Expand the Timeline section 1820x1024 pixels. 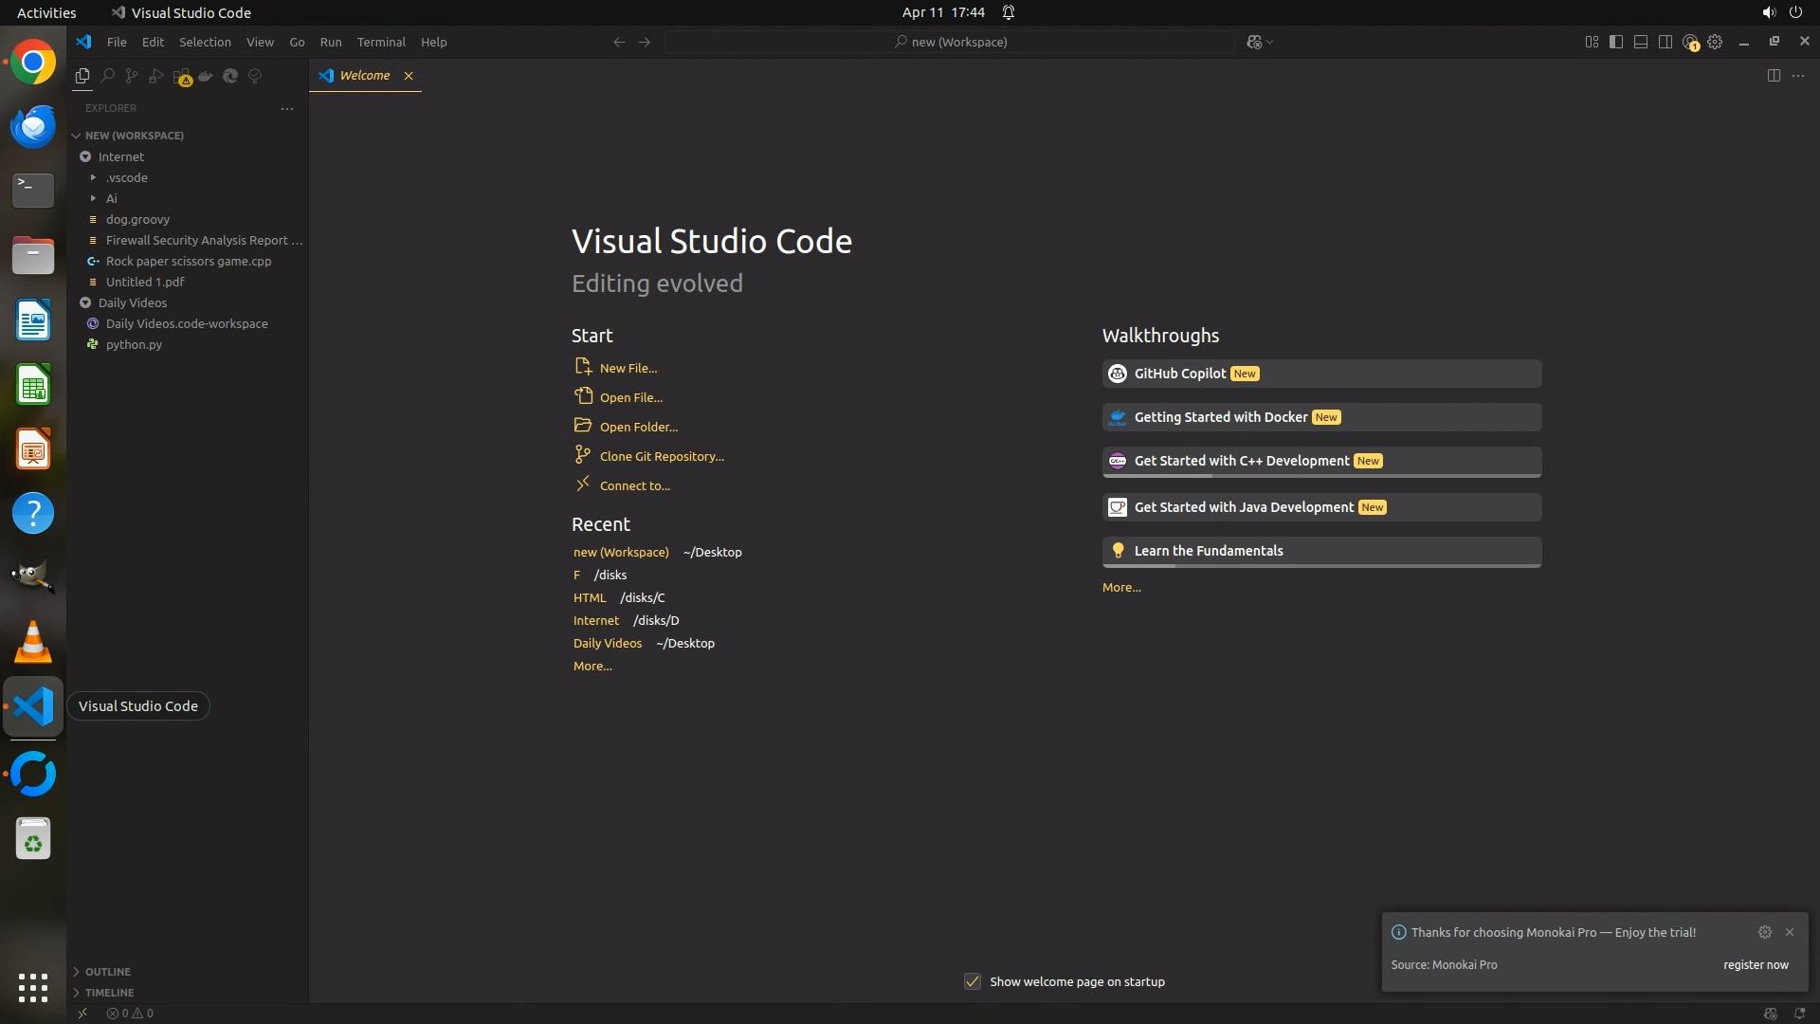tap(109, 993)
